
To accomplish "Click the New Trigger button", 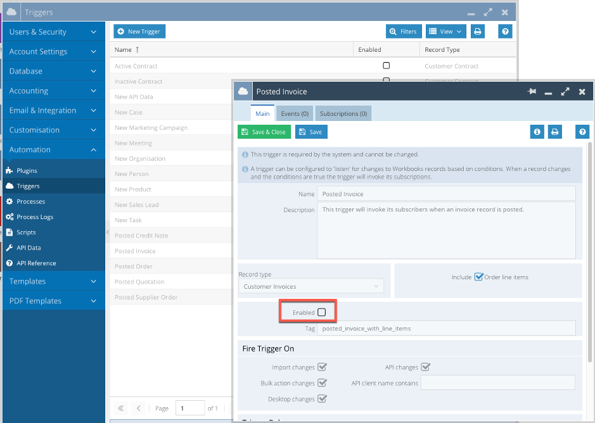I will click(x=139, y=30).
